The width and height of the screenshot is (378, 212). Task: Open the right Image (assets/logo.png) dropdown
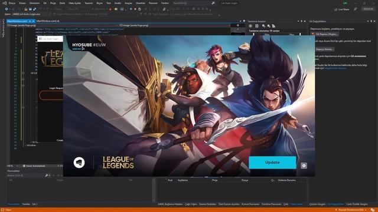click(x=174, y=25)
